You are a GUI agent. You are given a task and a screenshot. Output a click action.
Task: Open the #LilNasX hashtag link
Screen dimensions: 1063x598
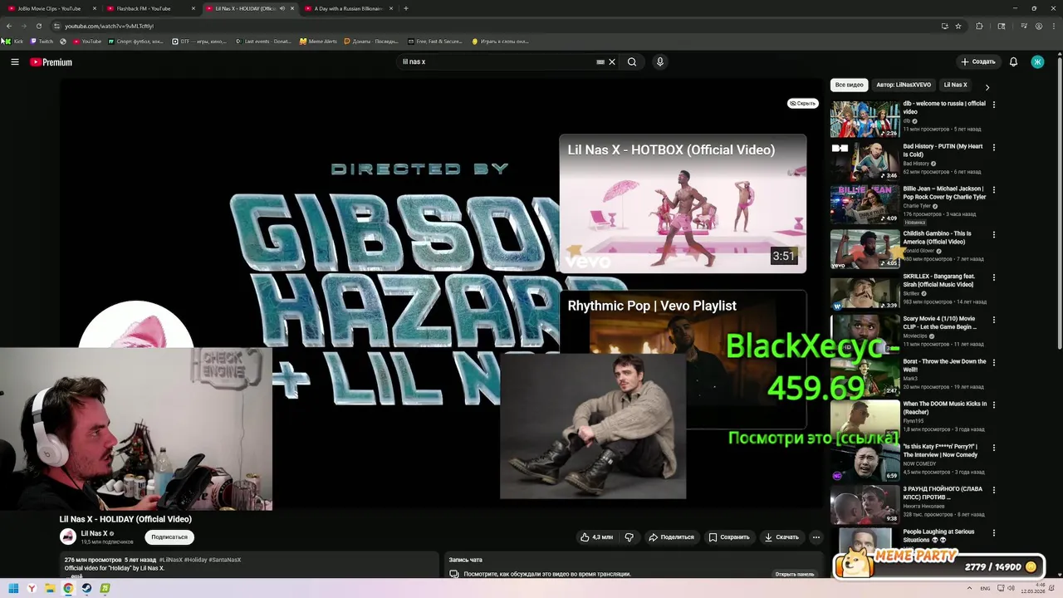coord(170,560)
